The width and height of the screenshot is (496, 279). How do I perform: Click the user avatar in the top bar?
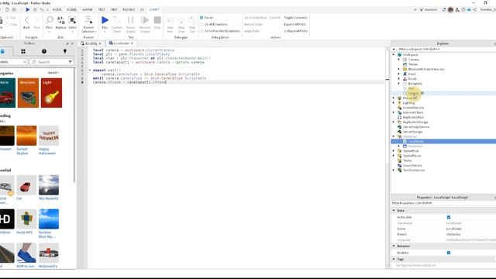[x=450, y=9]
